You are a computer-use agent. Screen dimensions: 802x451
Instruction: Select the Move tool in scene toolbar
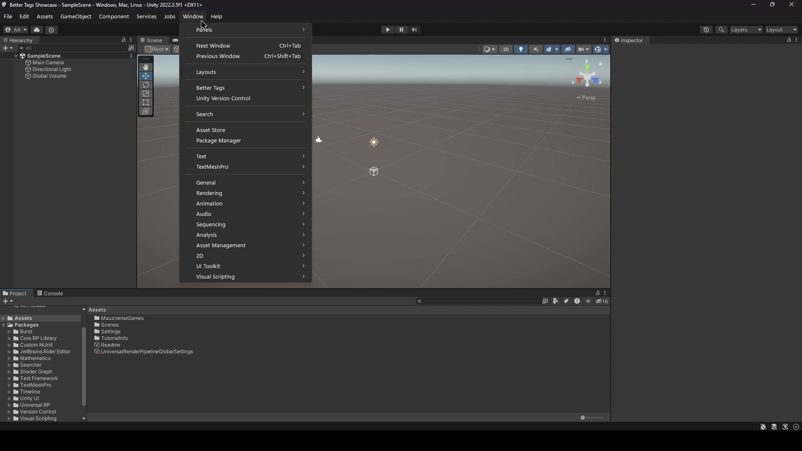[146, 76]
